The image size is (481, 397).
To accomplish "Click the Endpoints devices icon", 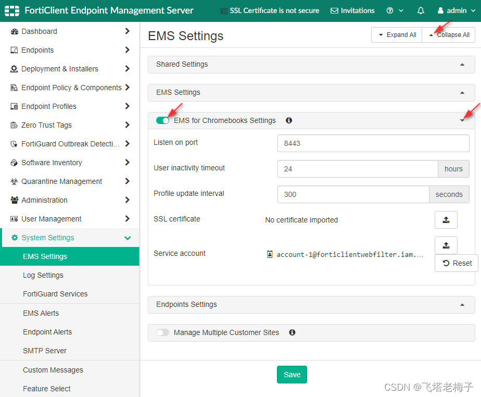I will [14, 50].
